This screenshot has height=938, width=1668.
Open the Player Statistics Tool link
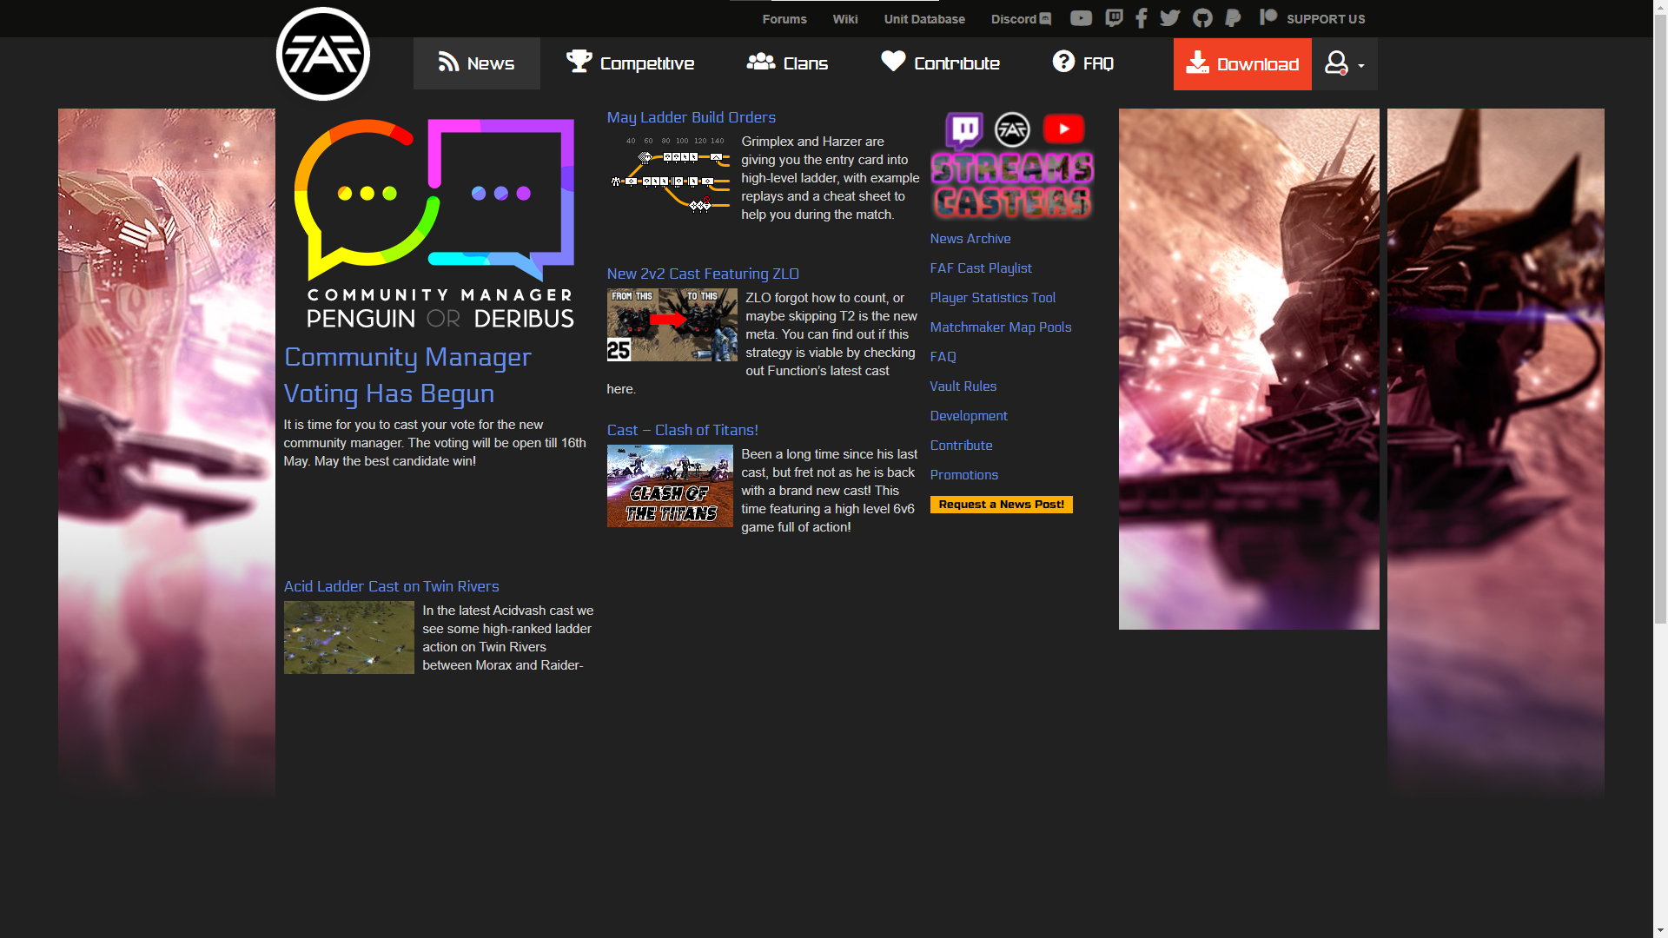(993, 298)
